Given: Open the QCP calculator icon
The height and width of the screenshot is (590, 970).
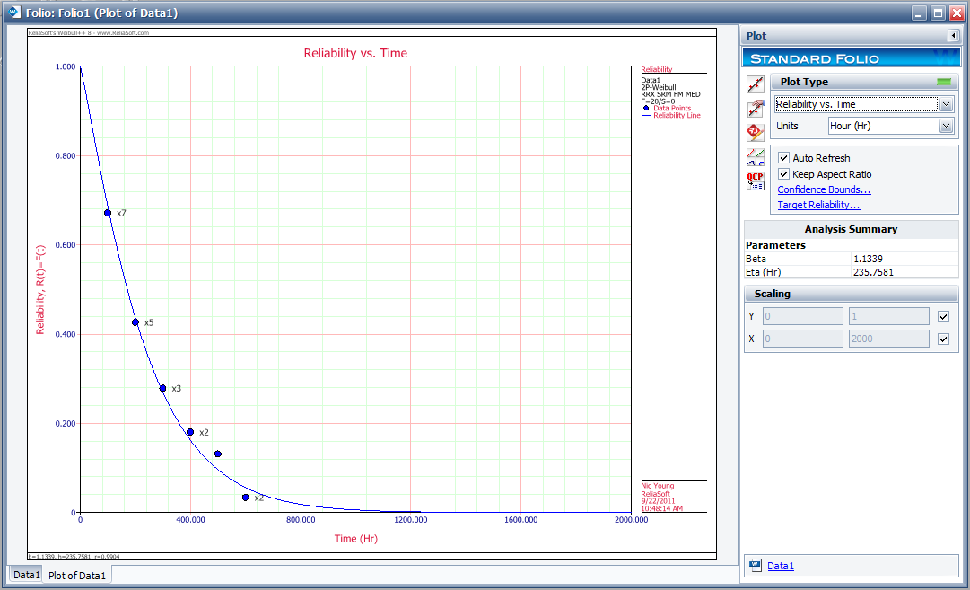Looking at the screenshot, I should click(x=756, y=181).
